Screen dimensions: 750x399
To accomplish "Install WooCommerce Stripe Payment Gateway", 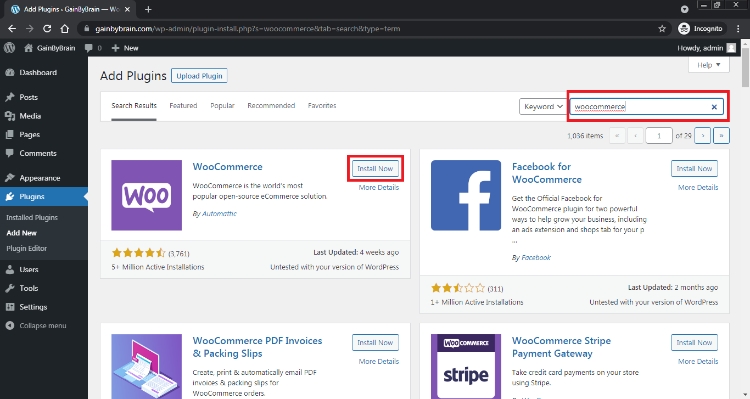I will point(694,342).
